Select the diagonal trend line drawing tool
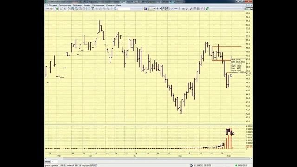297x167 pixels. click(x=172, y=9)
